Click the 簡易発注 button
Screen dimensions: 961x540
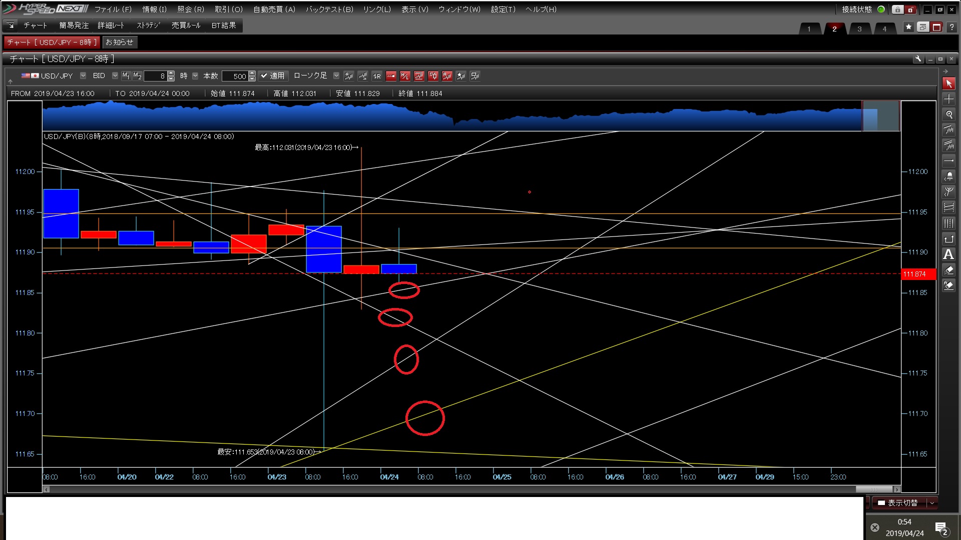click(74, 25)
